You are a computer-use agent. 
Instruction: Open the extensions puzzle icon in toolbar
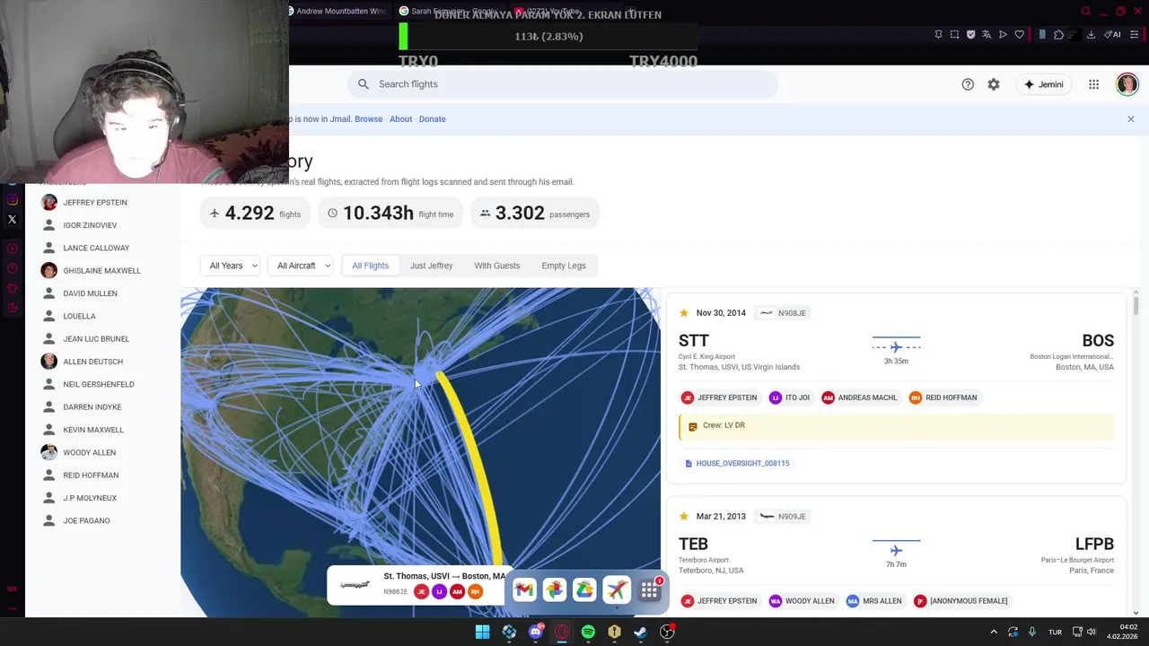pyautogui.click(x=1058, y=35)
